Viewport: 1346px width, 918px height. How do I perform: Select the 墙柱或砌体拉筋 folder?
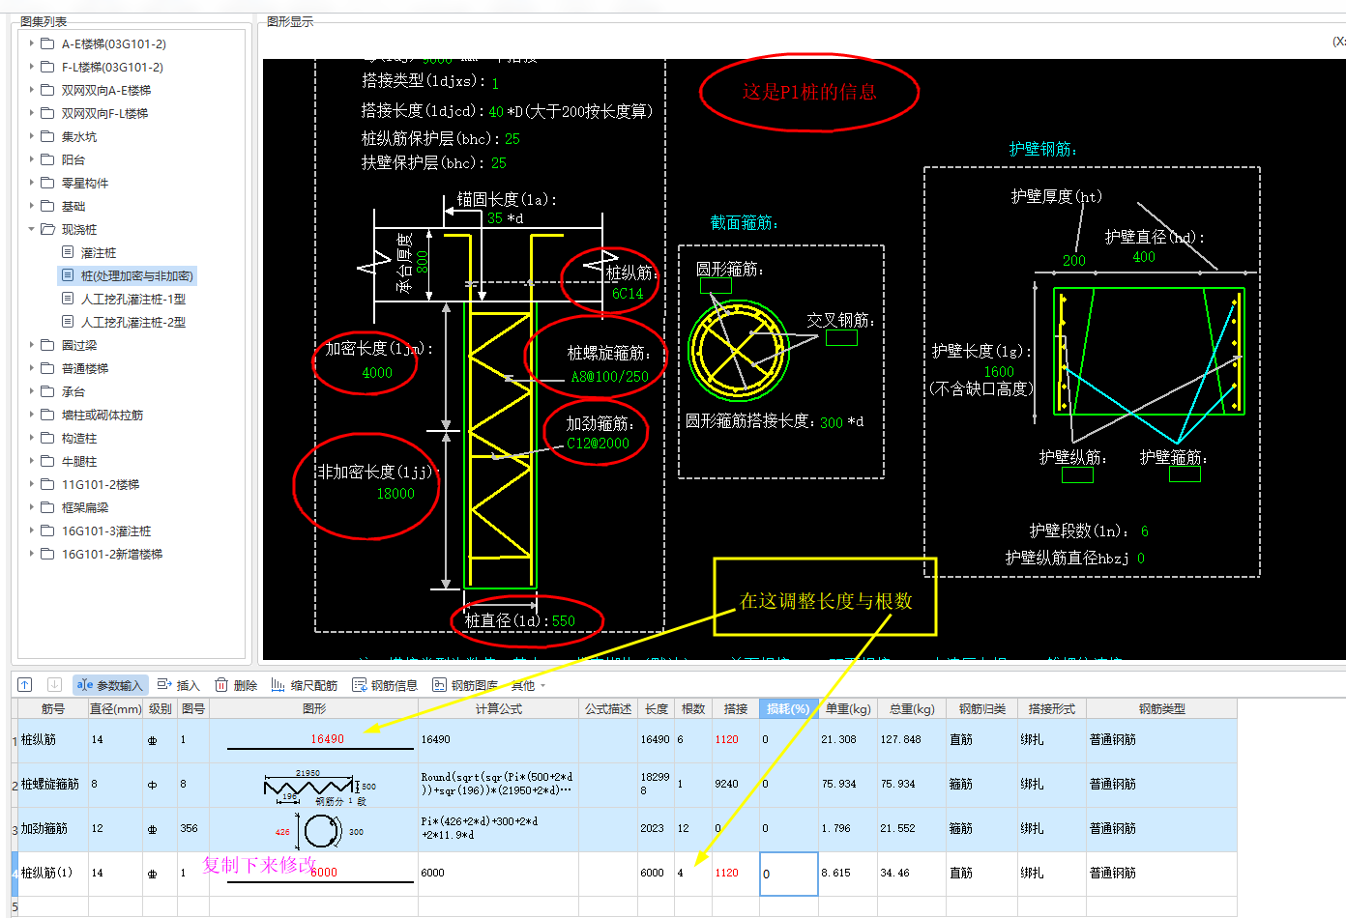click(102, 415)
